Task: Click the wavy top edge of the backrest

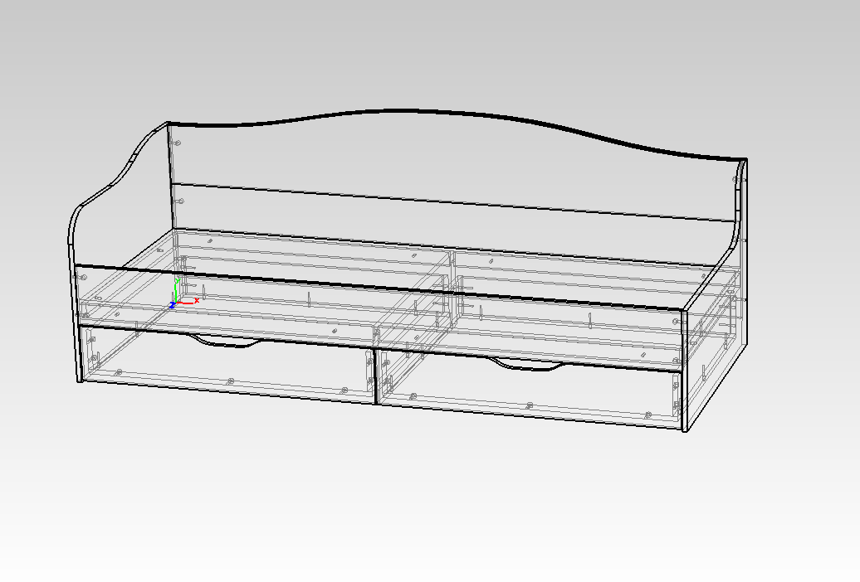Action: (x=398, y=110)
